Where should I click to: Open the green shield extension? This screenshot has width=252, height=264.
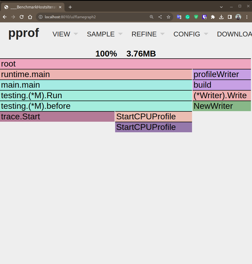[196, 17]
